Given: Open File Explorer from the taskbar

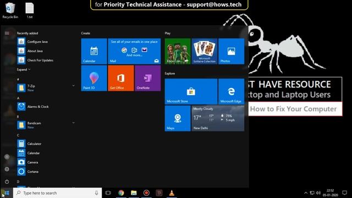Looking at the screenshot, I should (x=134, y=193).
